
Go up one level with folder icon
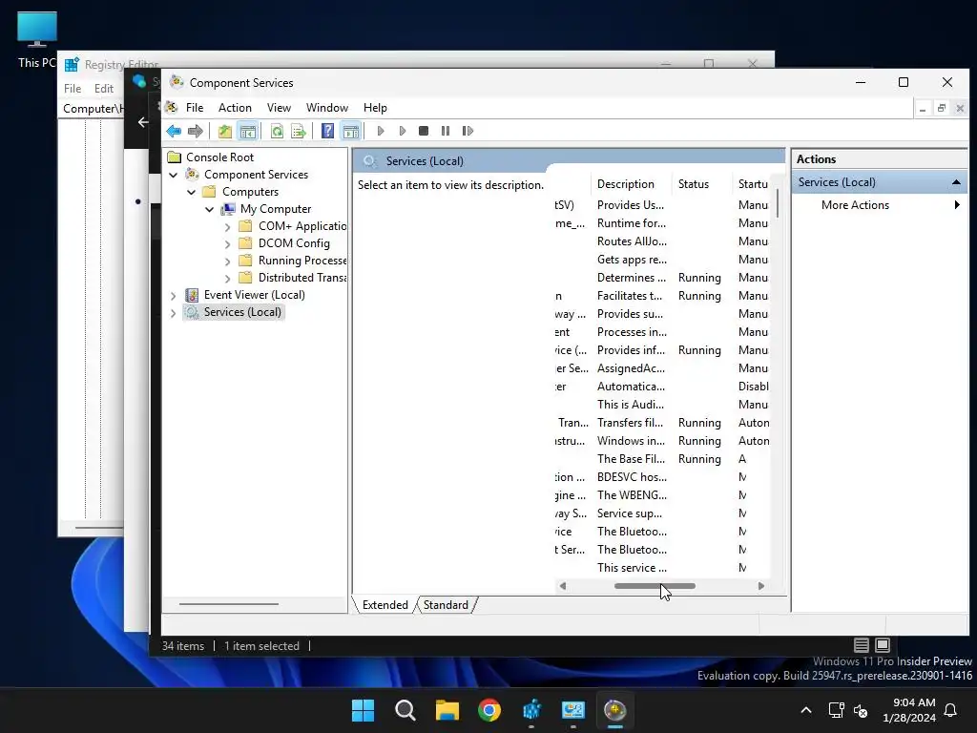point(225,131)
